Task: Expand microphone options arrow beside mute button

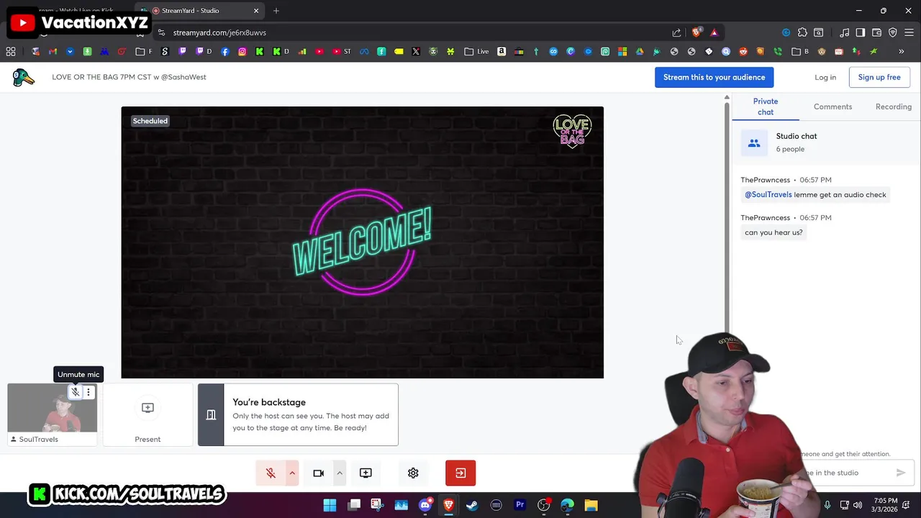Action: [x=292, y=473]
